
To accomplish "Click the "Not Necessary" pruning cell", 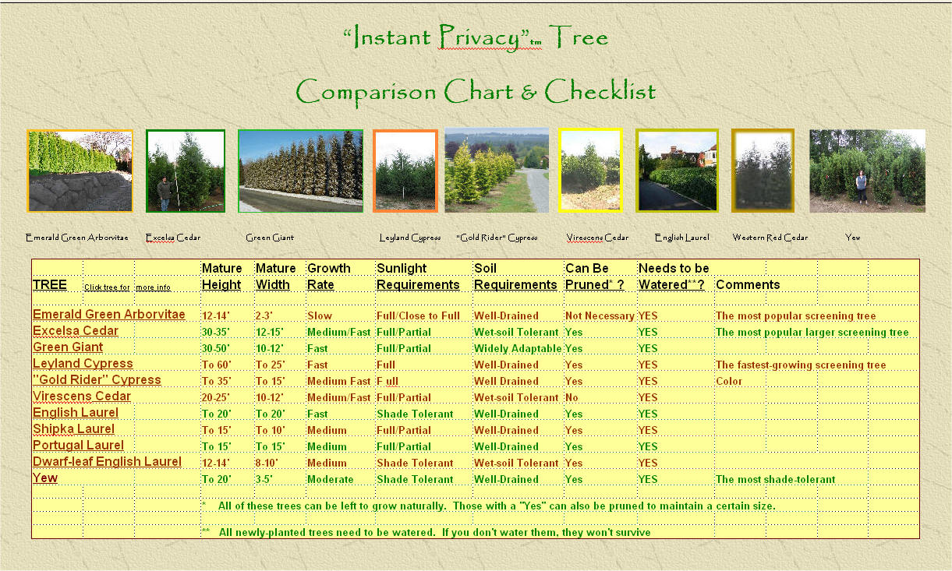I will 600,316.
